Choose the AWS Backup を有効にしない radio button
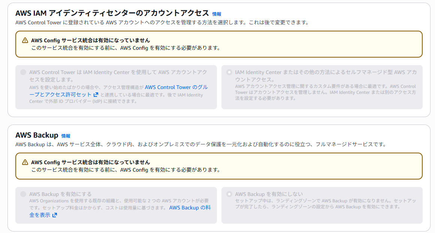Image resolution: width=435 pixels, height=233 pixels. 229,194
